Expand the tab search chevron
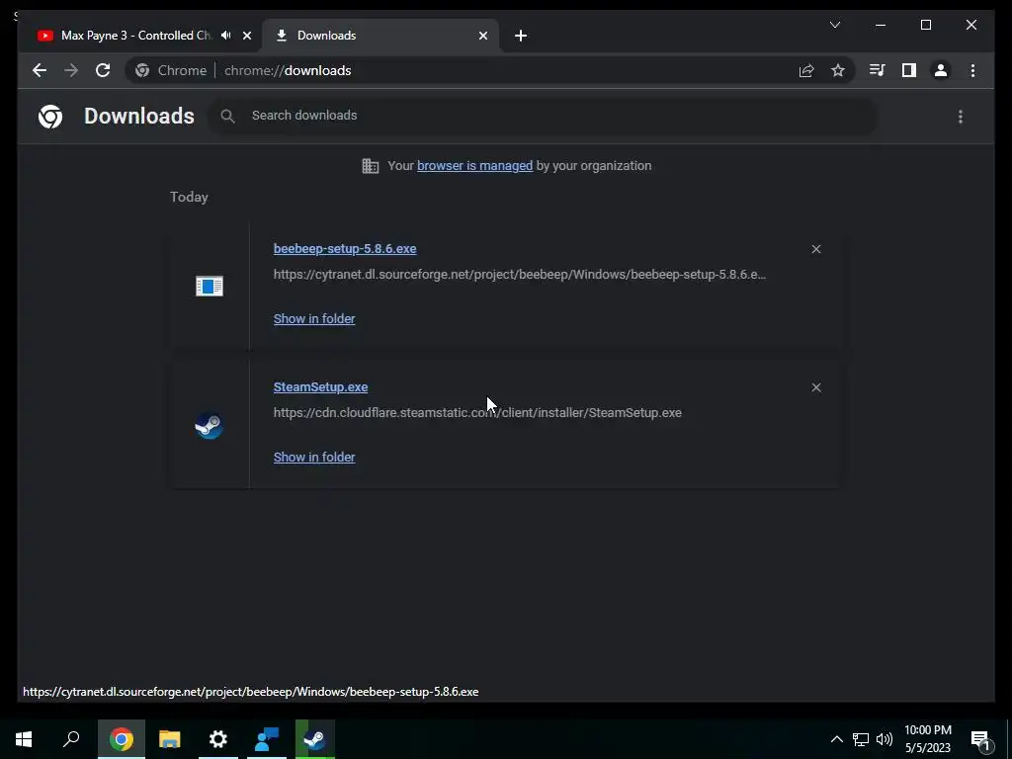 [834, 25]
